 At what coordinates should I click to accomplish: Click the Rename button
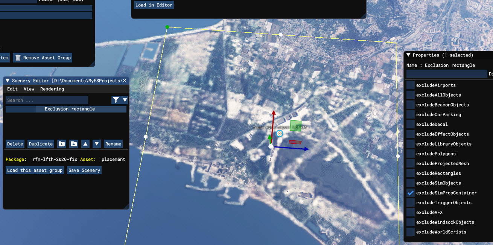[113, 144]
